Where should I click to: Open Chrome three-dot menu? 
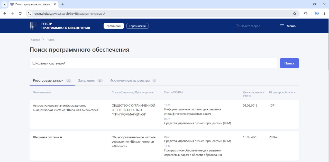[324, 14]
